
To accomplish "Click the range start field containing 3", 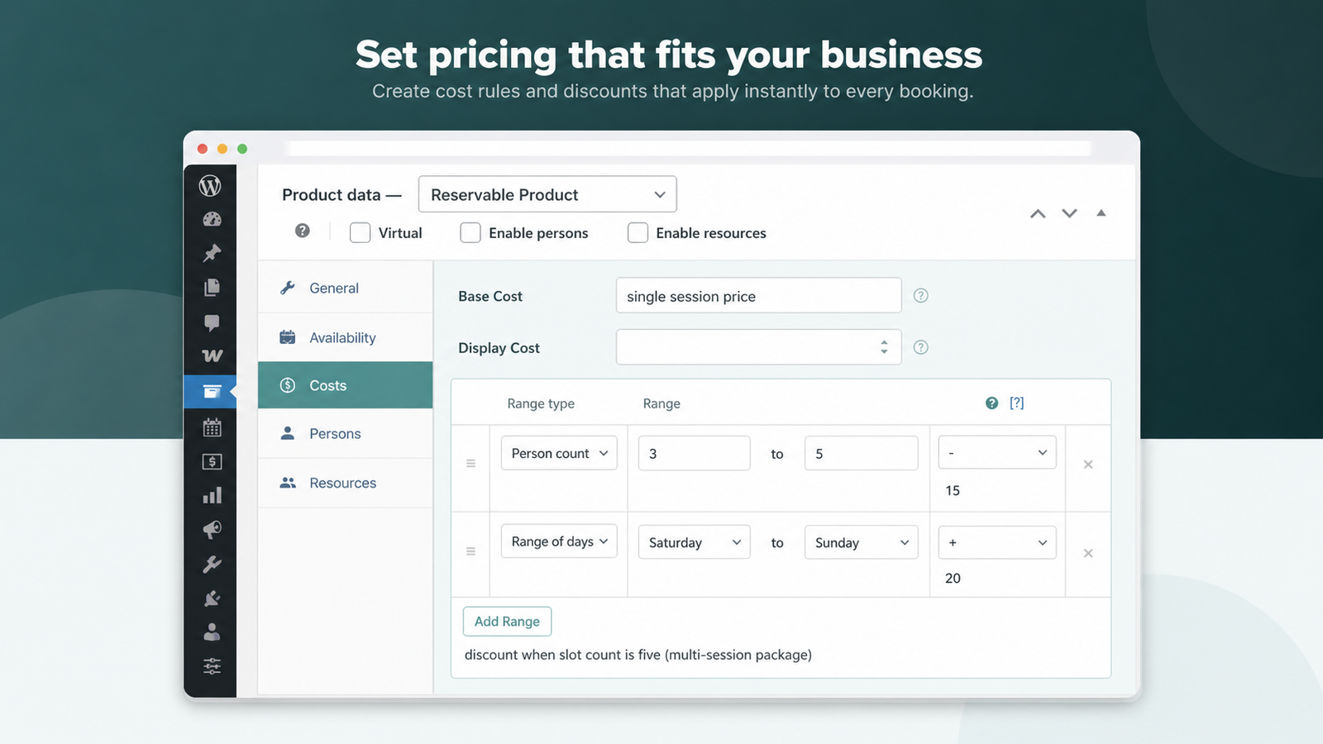I will click(x=694, y=453).
